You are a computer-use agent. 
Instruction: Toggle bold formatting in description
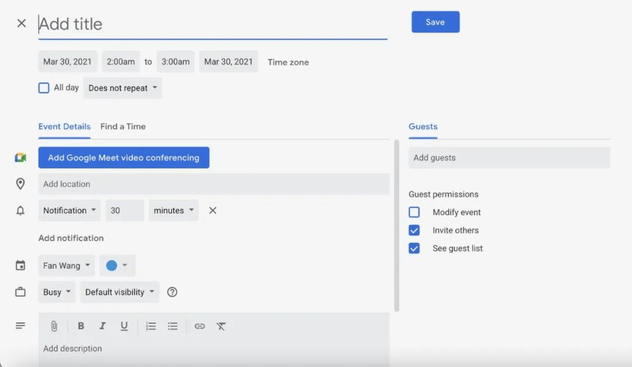click(81, 326)
